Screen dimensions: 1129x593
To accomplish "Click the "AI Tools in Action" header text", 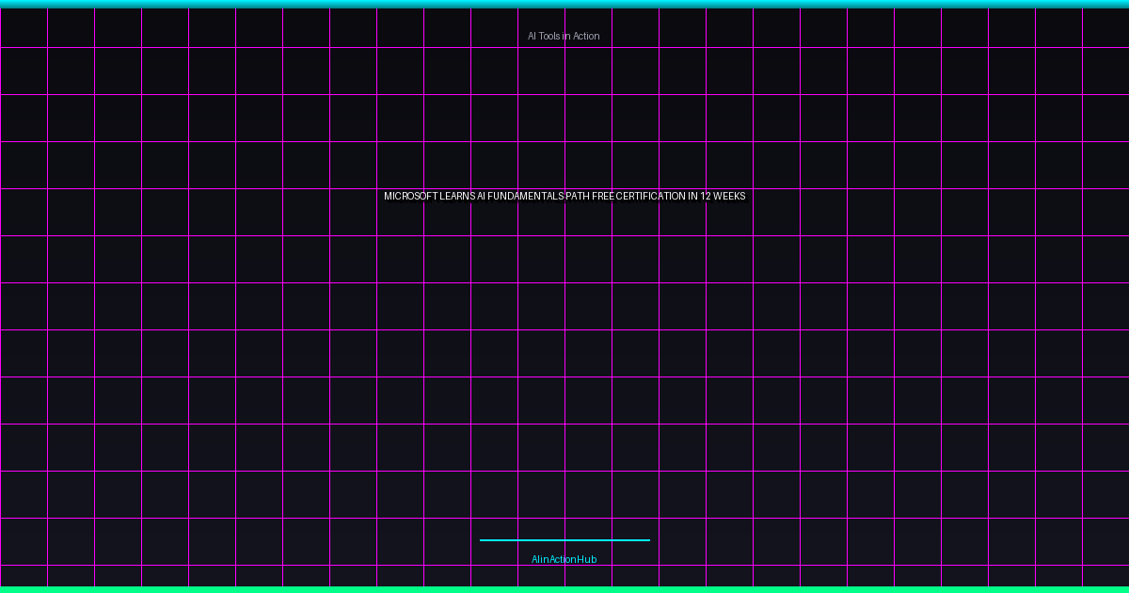I will pyautogui.click(x=564, y=36).
